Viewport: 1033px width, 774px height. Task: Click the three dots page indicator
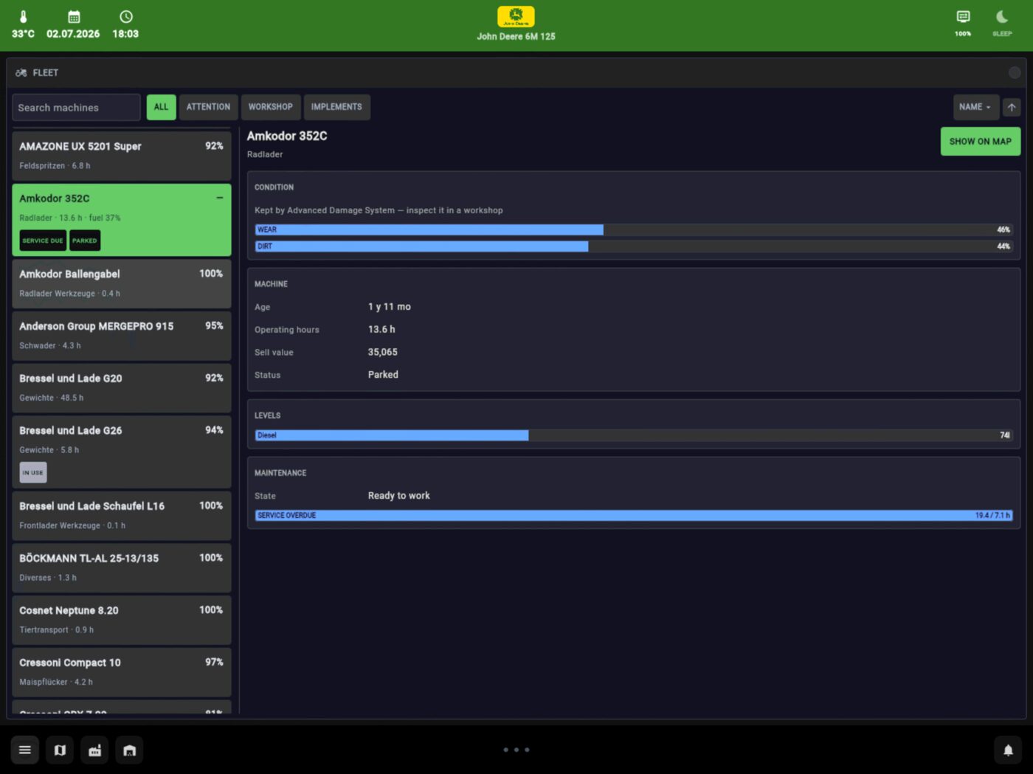pyautogui.click(x=516, y=750)
